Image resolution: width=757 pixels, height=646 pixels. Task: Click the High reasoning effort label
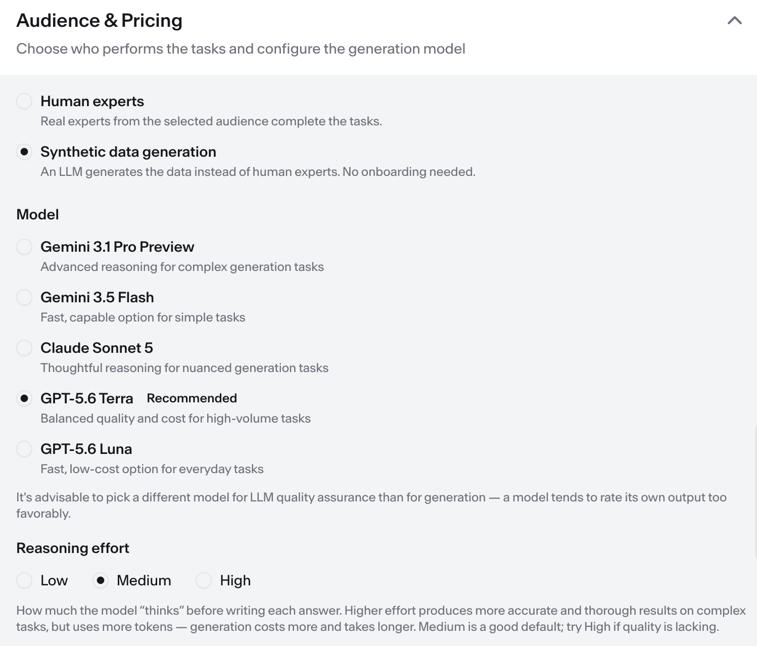click(235, 580)
